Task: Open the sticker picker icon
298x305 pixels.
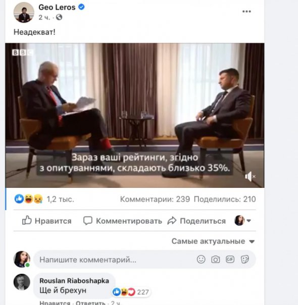Action: 244,259
